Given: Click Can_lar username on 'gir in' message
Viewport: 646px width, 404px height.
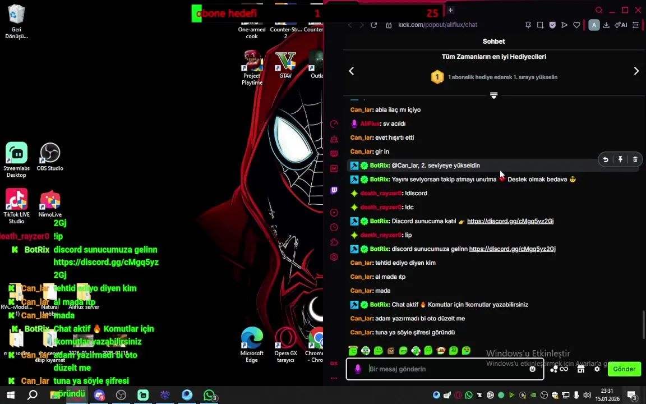Looking at the screenshot, I should point(361,151).
